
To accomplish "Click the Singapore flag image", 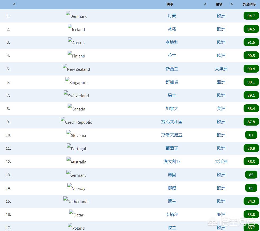I will (x=67, y=79).
